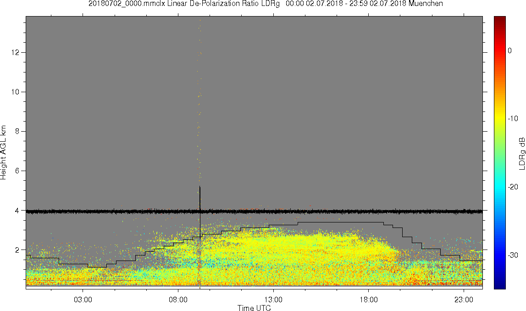Click the '08:00' time axis label
Screen dimensions: 526x311
[x=178, y=300]
